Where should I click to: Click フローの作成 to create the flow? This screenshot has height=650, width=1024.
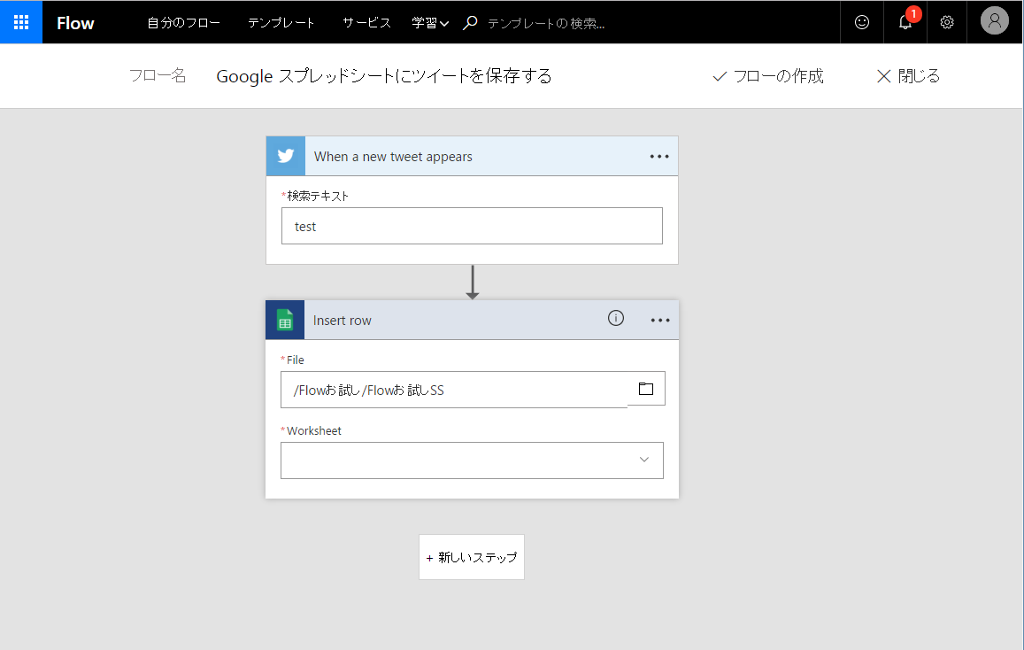[x=768, y=76]
